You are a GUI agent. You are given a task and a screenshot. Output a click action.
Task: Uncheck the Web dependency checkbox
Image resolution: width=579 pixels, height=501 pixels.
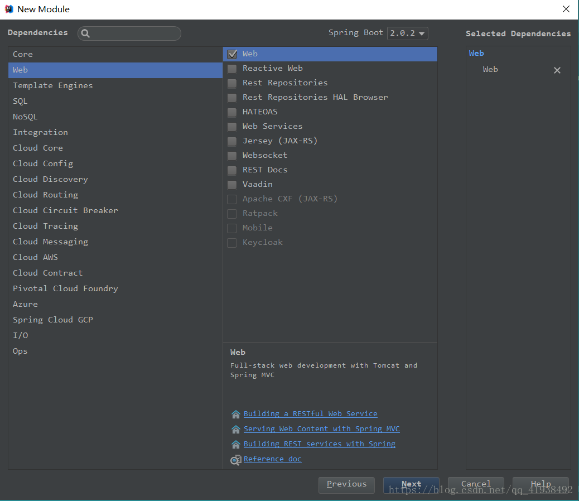(x=232, y=54)
